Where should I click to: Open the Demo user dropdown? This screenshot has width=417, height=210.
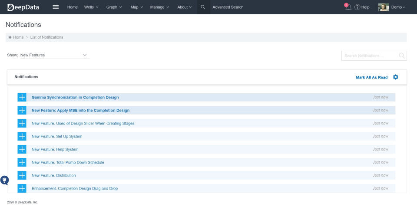tap(398, 7)
